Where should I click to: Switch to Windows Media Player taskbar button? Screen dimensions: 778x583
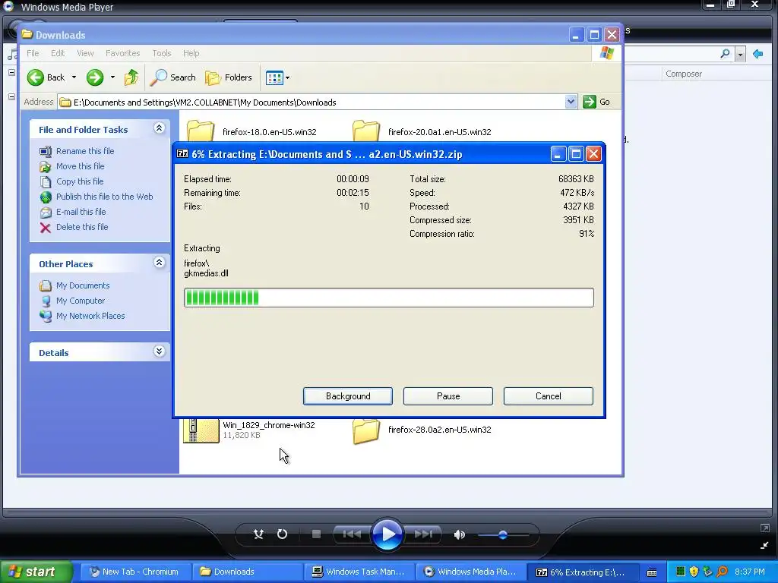point(470,572)
